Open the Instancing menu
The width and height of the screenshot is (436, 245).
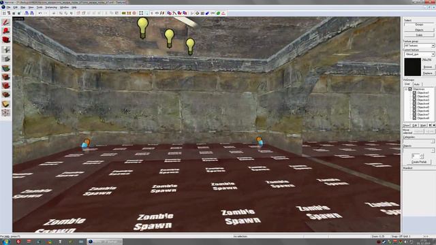(x=51, y=7)
